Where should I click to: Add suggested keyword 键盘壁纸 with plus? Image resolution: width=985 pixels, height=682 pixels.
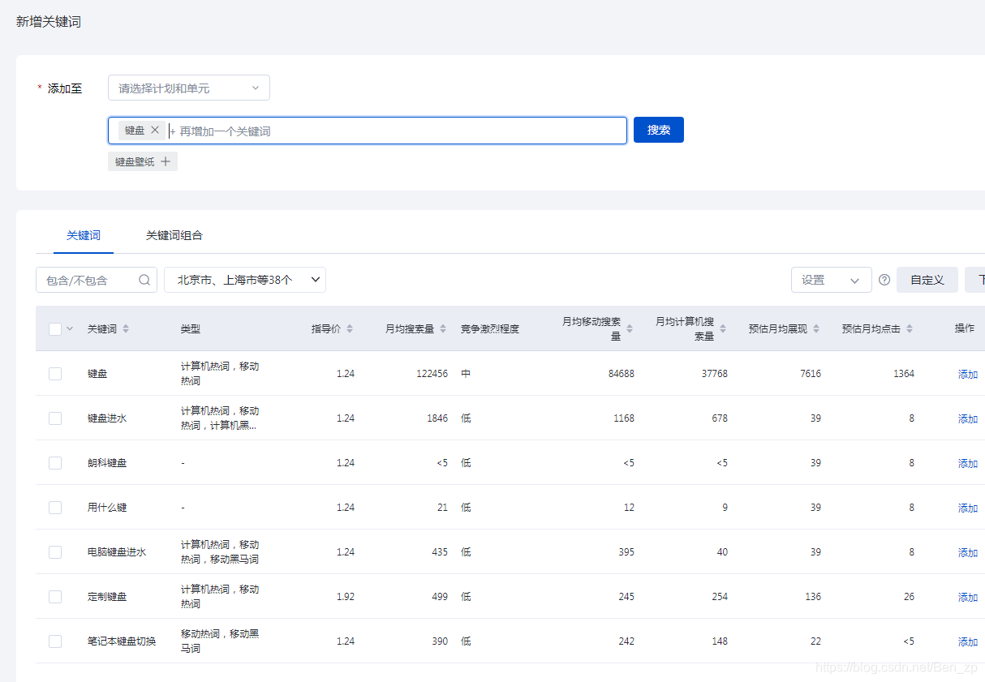[x=166, y=161]
